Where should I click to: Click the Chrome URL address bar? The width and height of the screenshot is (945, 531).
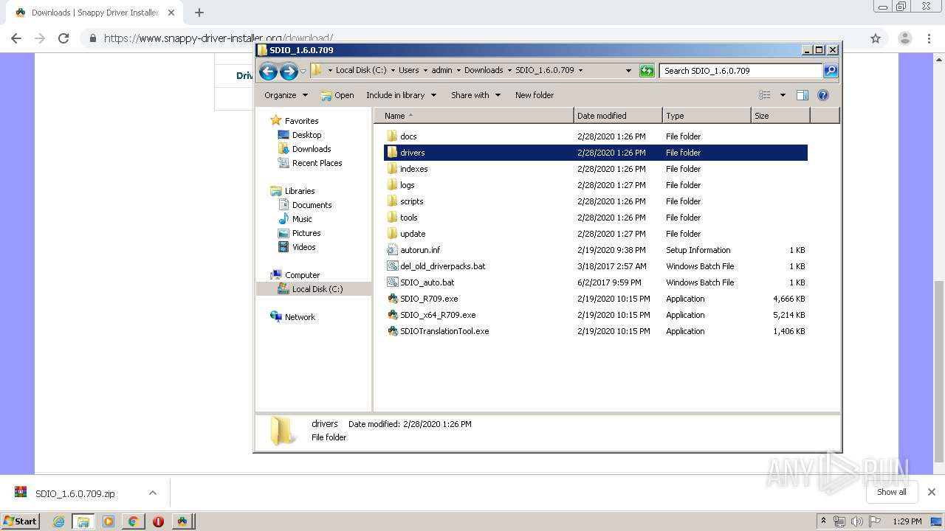point(472,38)
